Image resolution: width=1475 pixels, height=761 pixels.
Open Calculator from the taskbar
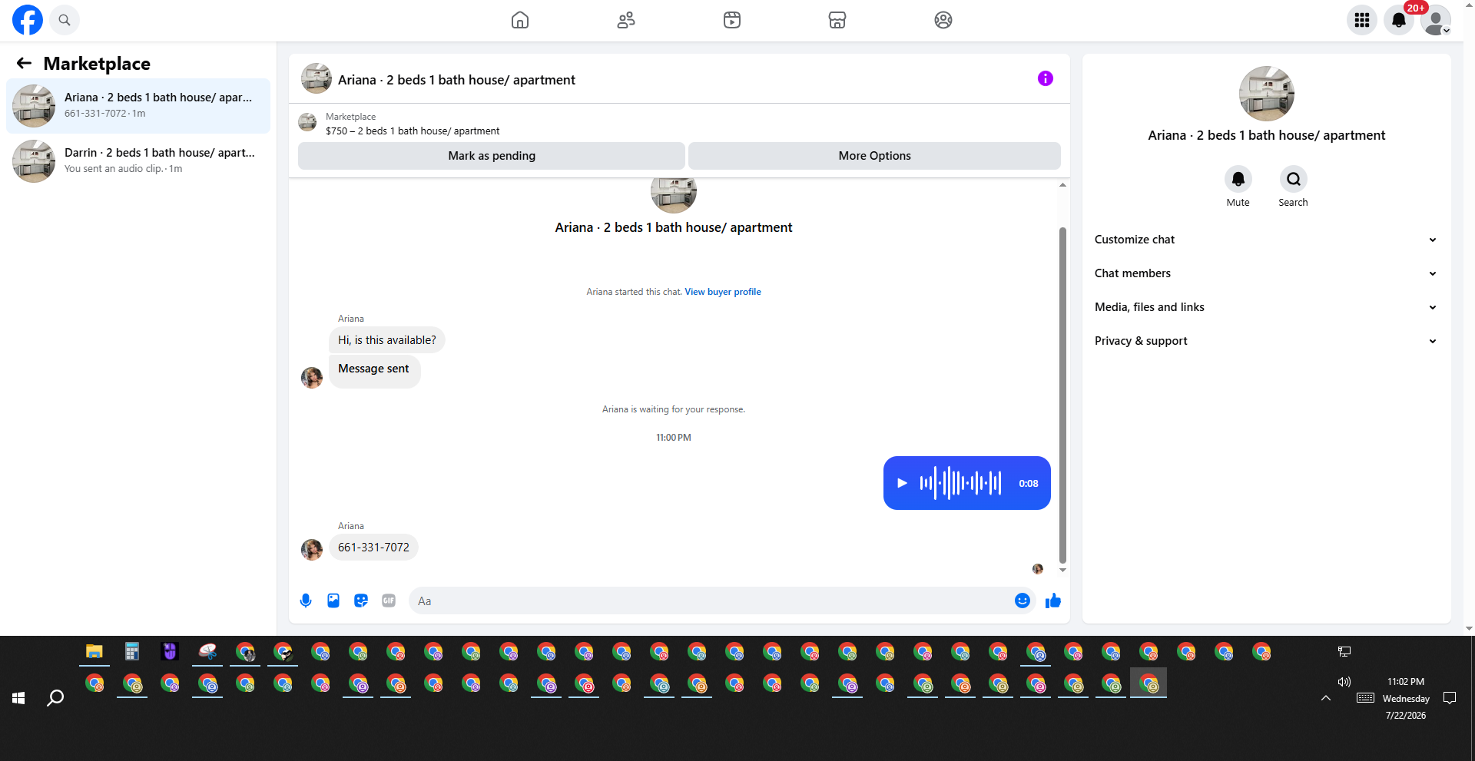click(132, 652)
